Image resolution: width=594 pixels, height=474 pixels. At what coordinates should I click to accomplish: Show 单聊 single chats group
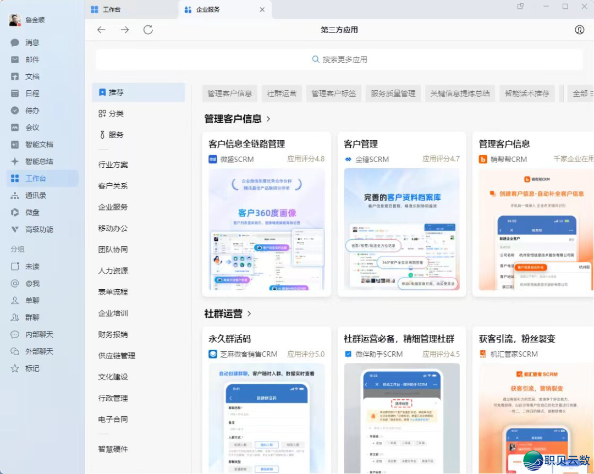click(x=25, y=300)
